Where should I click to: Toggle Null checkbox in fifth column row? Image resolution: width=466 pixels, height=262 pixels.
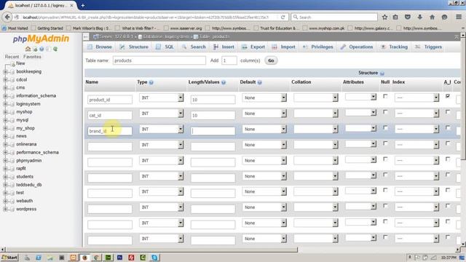(385, 159)
